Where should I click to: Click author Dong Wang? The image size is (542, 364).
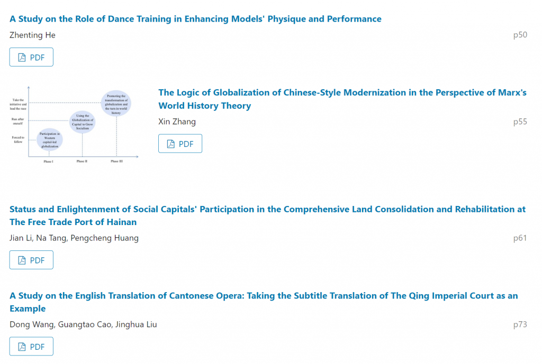(x=31, y=325)
